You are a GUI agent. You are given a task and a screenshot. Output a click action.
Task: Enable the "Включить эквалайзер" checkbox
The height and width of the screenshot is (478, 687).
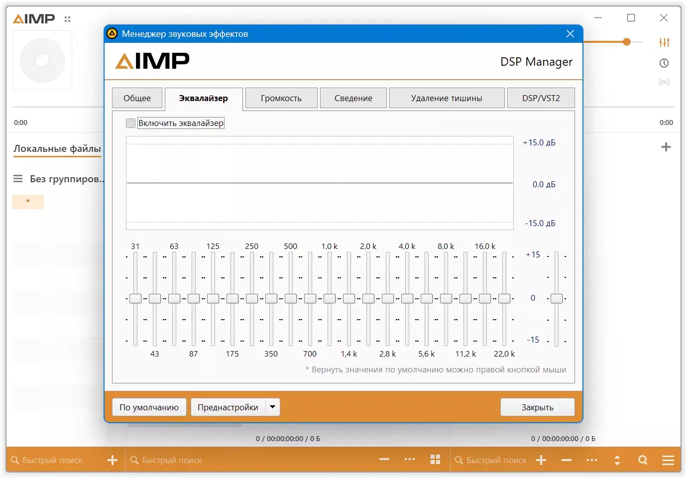click(x=131, y=123)
